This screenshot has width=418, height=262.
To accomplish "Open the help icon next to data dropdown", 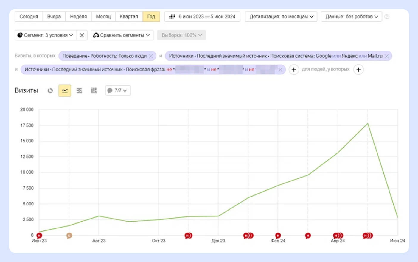I will (x=387, y=17).
